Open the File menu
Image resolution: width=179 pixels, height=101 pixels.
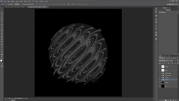click(x=5, y=1)
